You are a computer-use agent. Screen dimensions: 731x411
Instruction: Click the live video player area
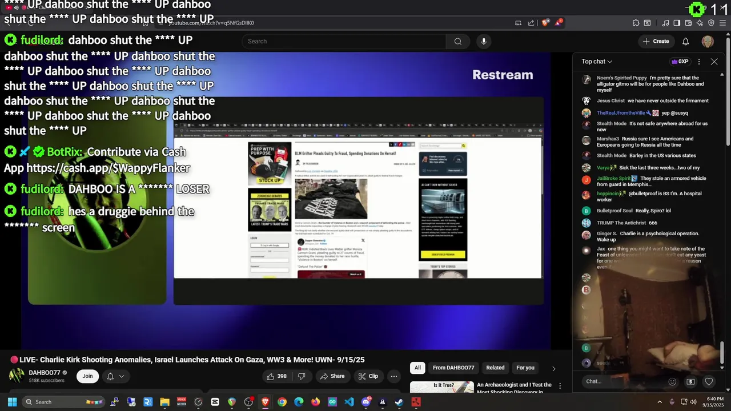coord(286,200)
